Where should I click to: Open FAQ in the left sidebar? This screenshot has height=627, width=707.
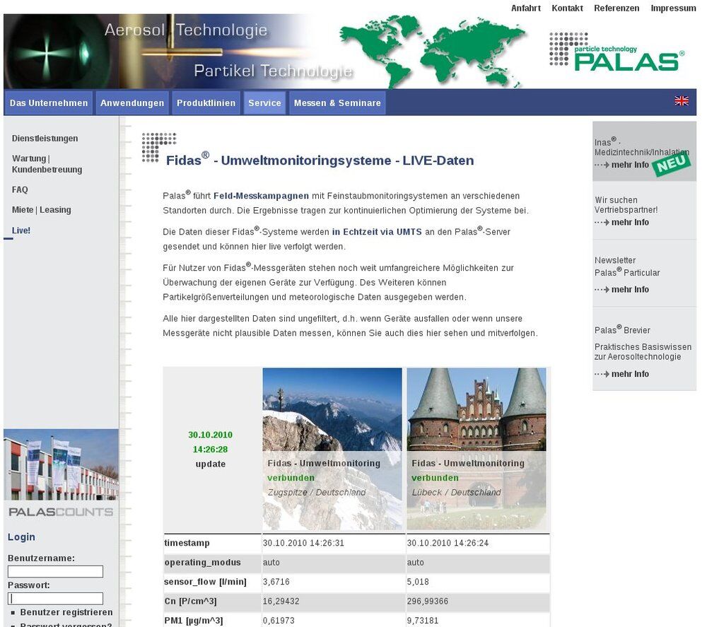[20, 190]
